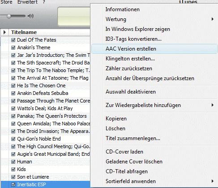
Task: Toggle Inertiatic ESP checkbox
Action: tap(13, 184)
